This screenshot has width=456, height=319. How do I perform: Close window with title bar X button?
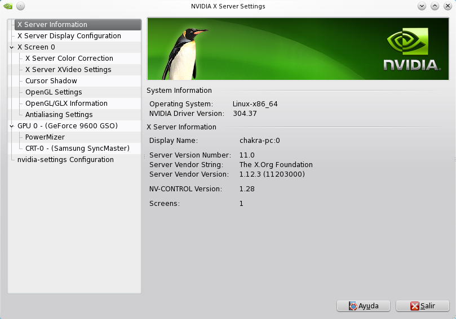[448, 6]
